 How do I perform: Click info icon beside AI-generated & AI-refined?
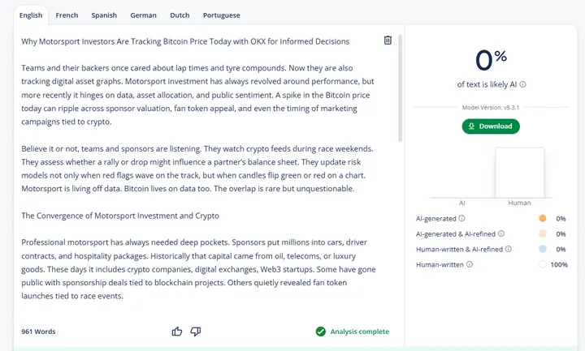point(501,233)
